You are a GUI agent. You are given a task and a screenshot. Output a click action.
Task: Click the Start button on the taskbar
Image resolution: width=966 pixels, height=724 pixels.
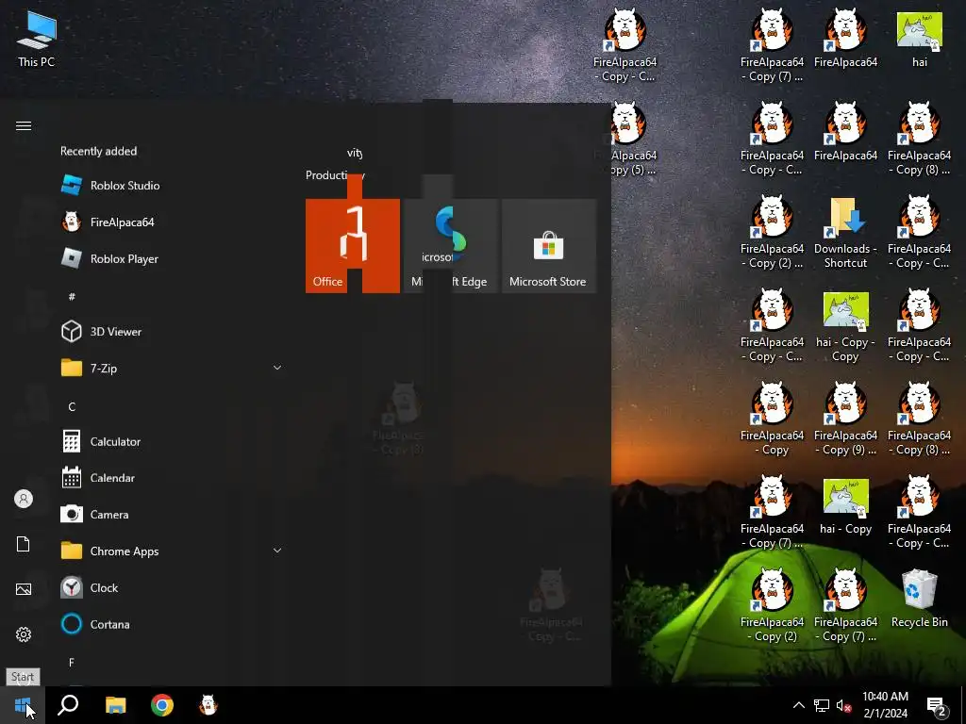[23, 705]
